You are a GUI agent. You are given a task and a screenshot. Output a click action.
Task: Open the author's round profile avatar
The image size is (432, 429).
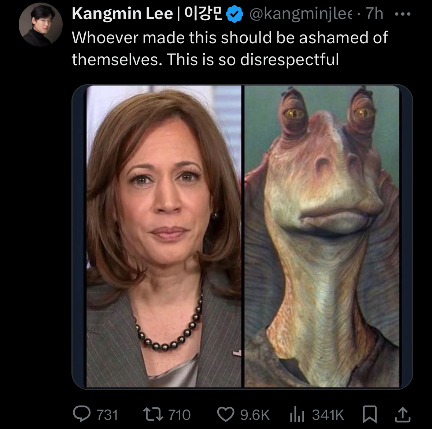pyautogui.click(x=41, y=25)
